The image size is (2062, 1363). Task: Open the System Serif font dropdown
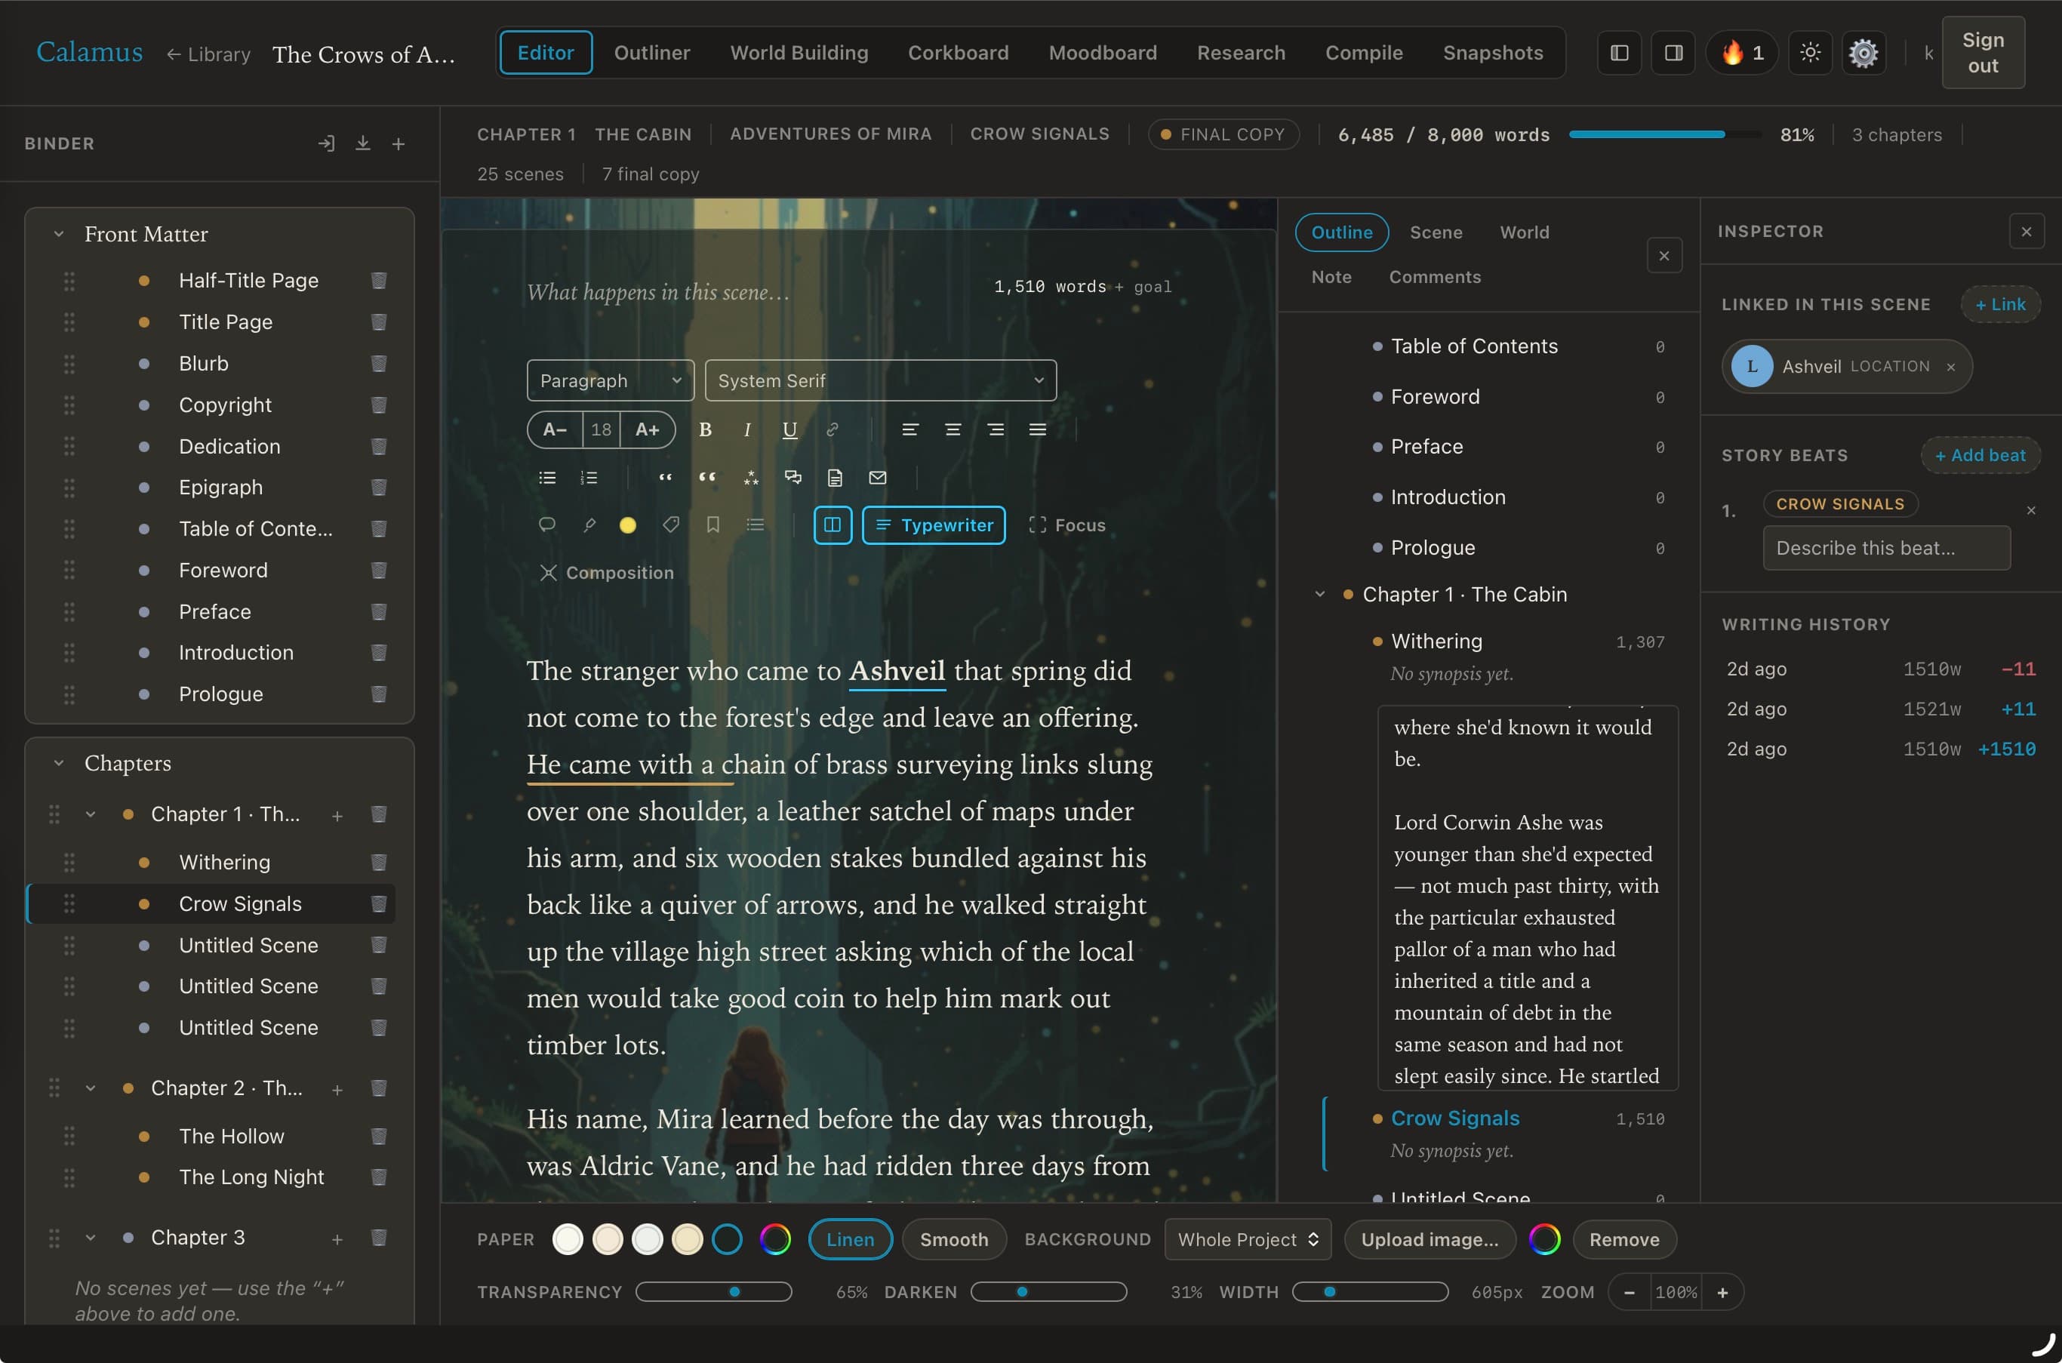pos(881,380)
